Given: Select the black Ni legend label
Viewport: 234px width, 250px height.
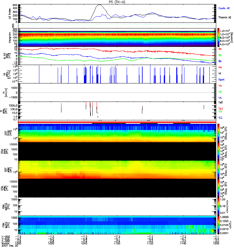Looking at the screenshot, I should pos(220,73).
